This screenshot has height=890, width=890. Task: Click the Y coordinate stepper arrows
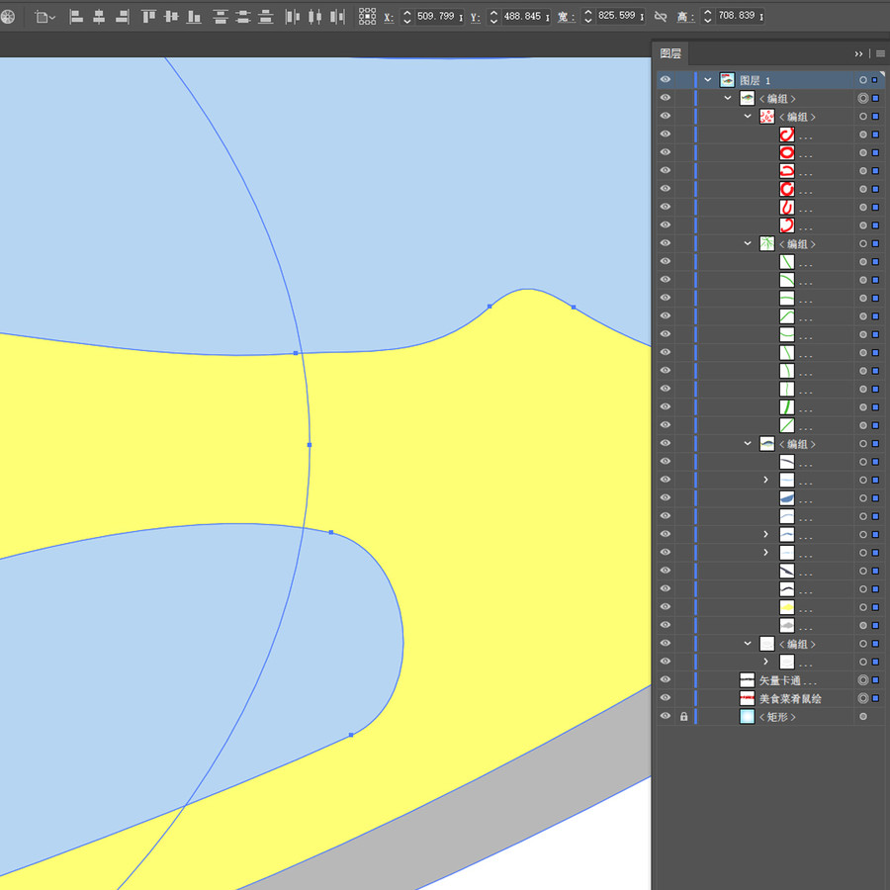[x=493, y=17]
